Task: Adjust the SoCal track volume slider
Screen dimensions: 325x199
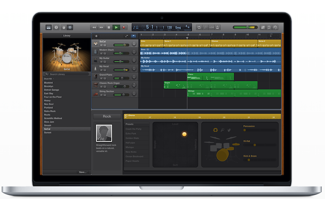Action: pos(121,45)
